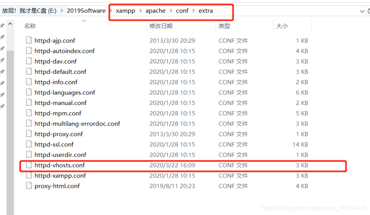This screenshot has width=370, height=215.
Task: Expand the chevron after xampp in path
Action: pyautogui.click(x=141, y=11)
